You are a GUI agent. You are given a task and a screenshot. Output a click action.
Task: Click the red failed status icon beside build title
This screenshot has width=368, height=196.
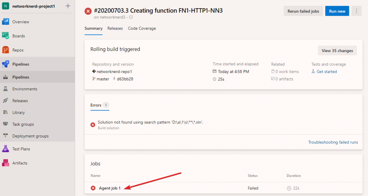pyautogui.click(x=88, y=11)
